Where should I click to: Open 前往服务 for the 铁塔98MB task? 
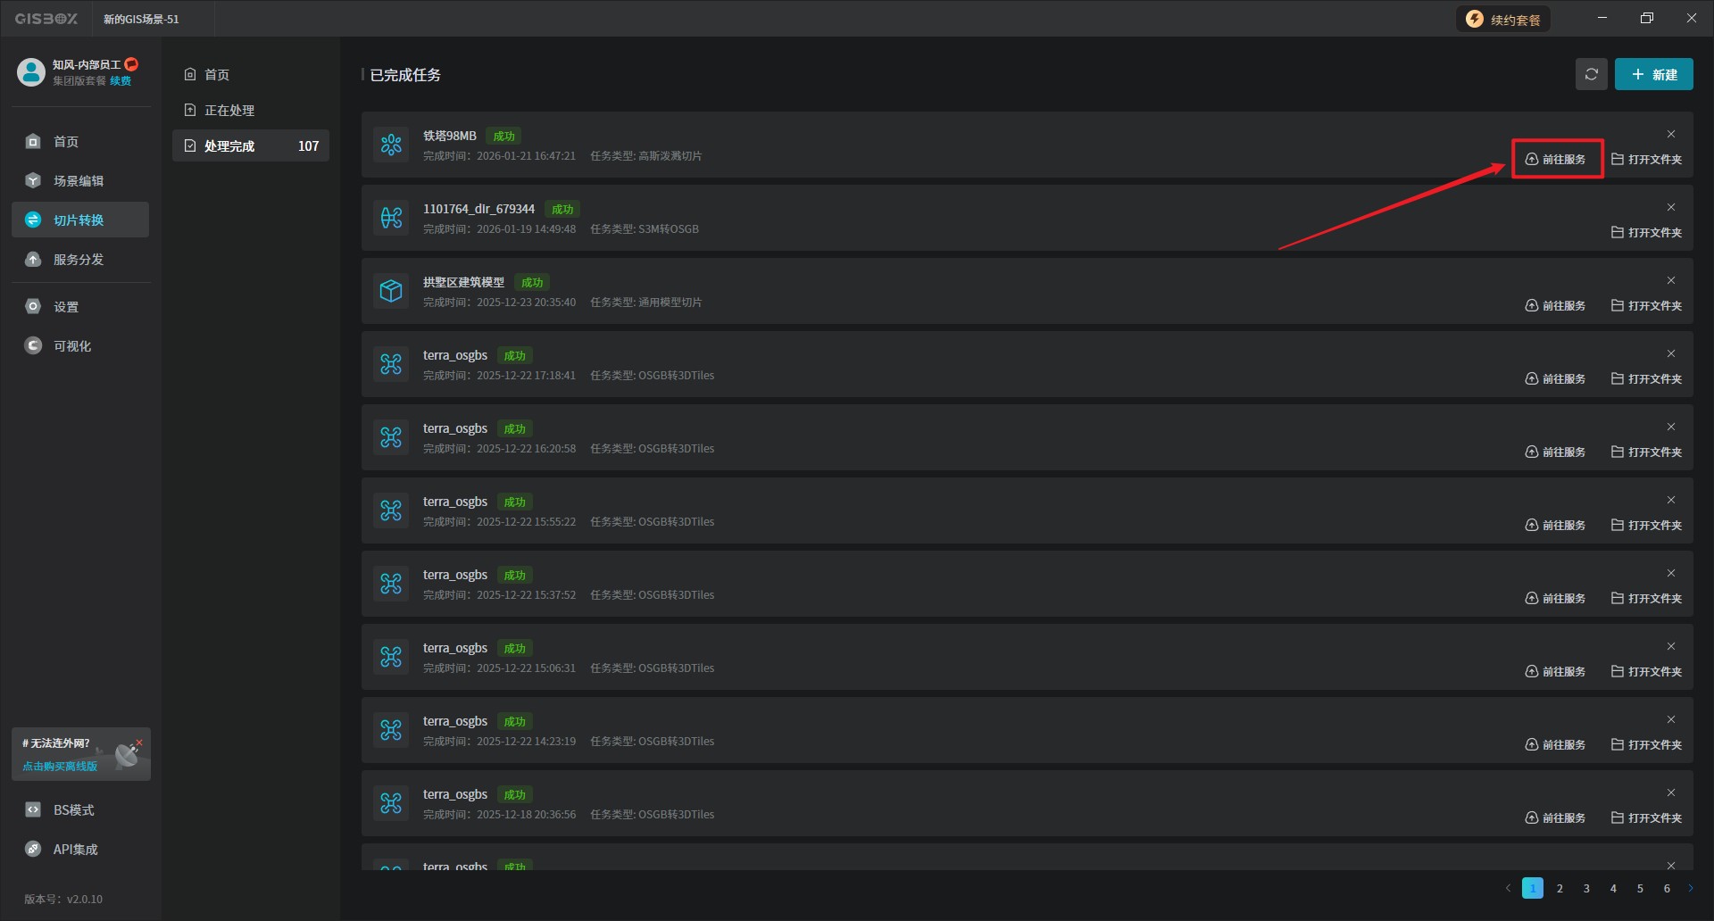tap(1556, 160)
